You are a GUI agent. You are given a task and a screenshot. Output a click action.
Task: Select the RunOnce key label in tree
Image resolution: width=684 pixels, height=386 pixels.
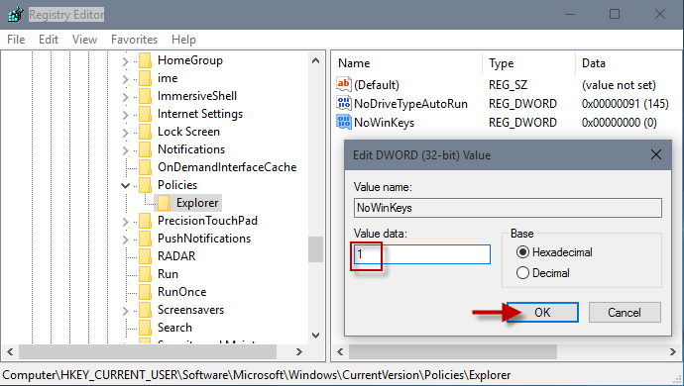coord(182,292)
